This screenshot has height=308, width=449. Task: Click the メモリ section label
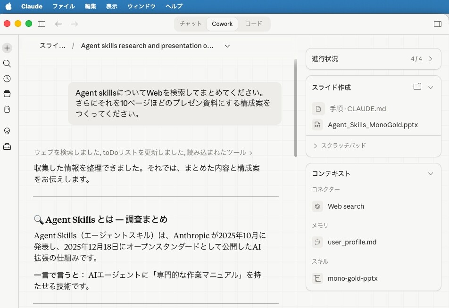(x=320, y=226)
